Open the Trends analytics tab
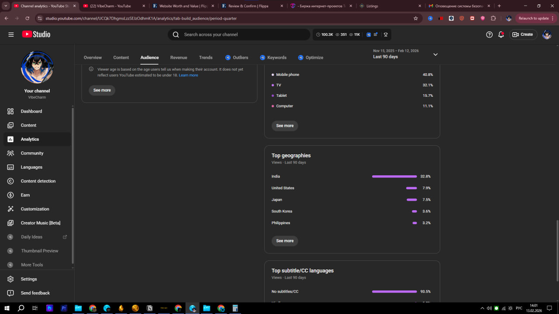The image size is (559, 314). 206,58
